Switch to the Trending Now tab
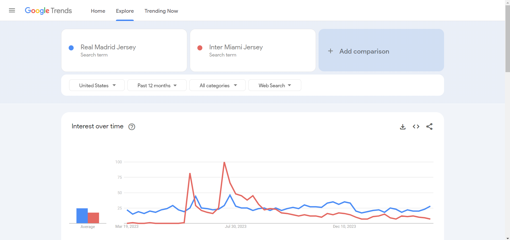 [x=161, y=11]
